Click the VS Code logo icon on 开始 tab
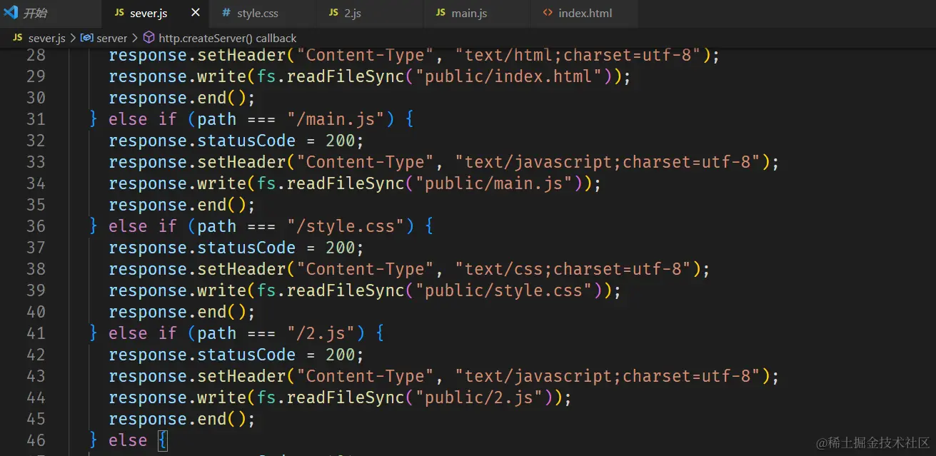This screenshot has width=936, height=456. [x=11, y=13]
